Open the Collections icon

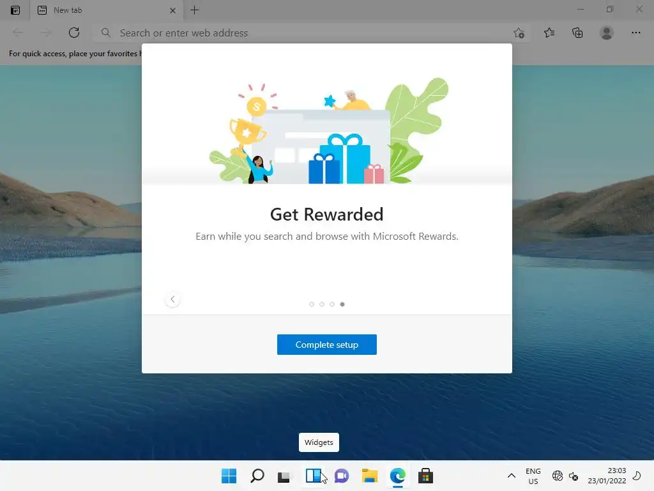click(577, 33)
